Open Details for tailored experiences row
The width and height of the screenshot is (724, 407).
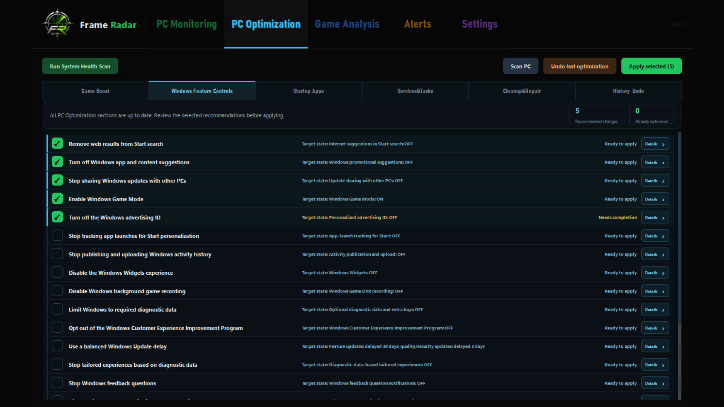point(655,365)
